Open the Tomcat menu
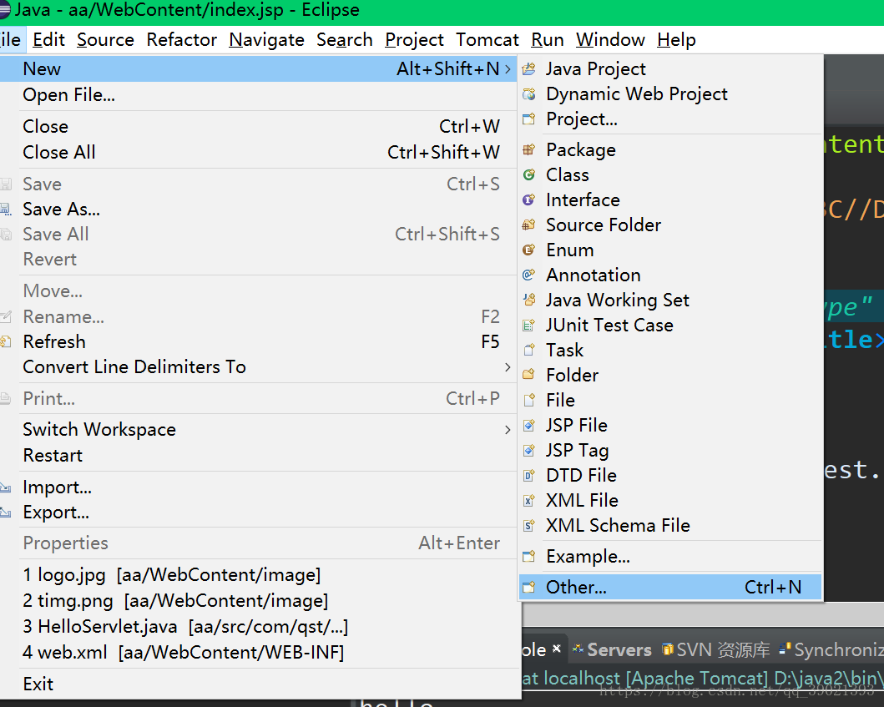Viewport: 884px width, 707px height. coord(487,40)
